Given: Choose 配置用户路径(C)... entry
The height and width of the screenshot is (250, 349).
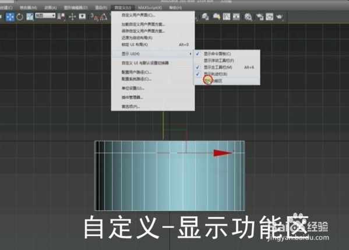Looking at the screenshot, I should (x=153, y=72).
